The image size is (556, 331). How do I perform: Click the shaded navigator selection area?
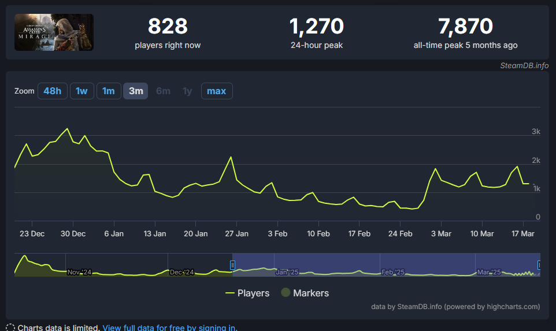tap(386, 265)
